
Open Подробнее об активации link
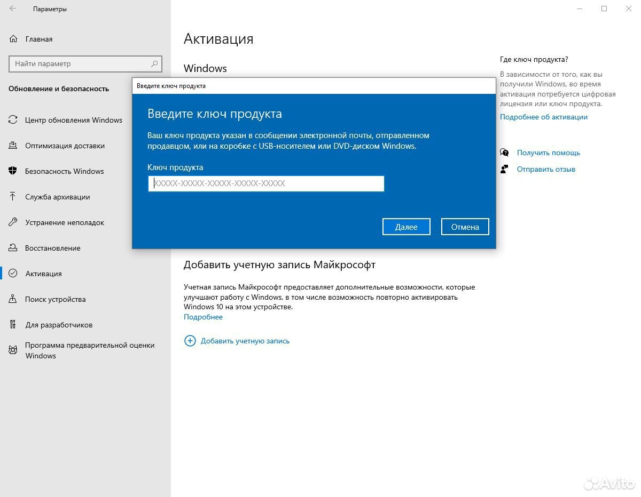(544, 117)
